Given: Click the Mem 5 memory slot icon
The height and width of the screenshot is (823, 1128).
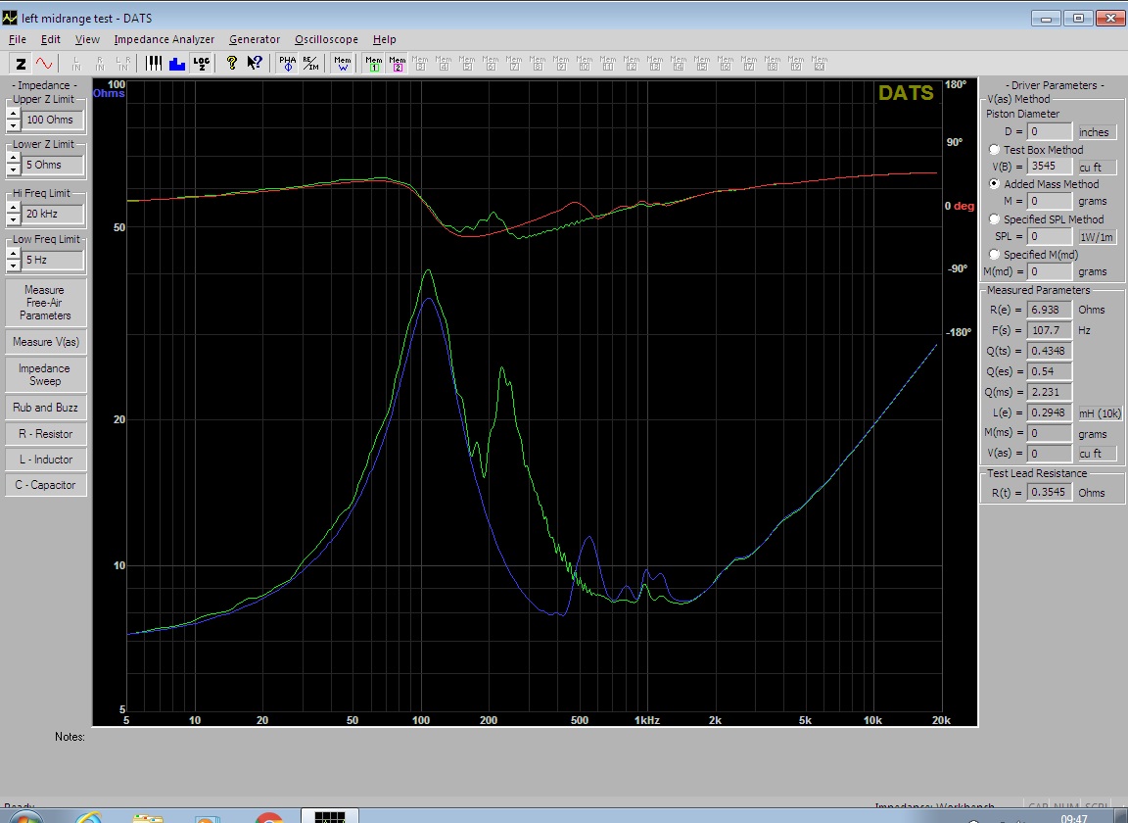Looking at the screenshot, I should 467,64.
